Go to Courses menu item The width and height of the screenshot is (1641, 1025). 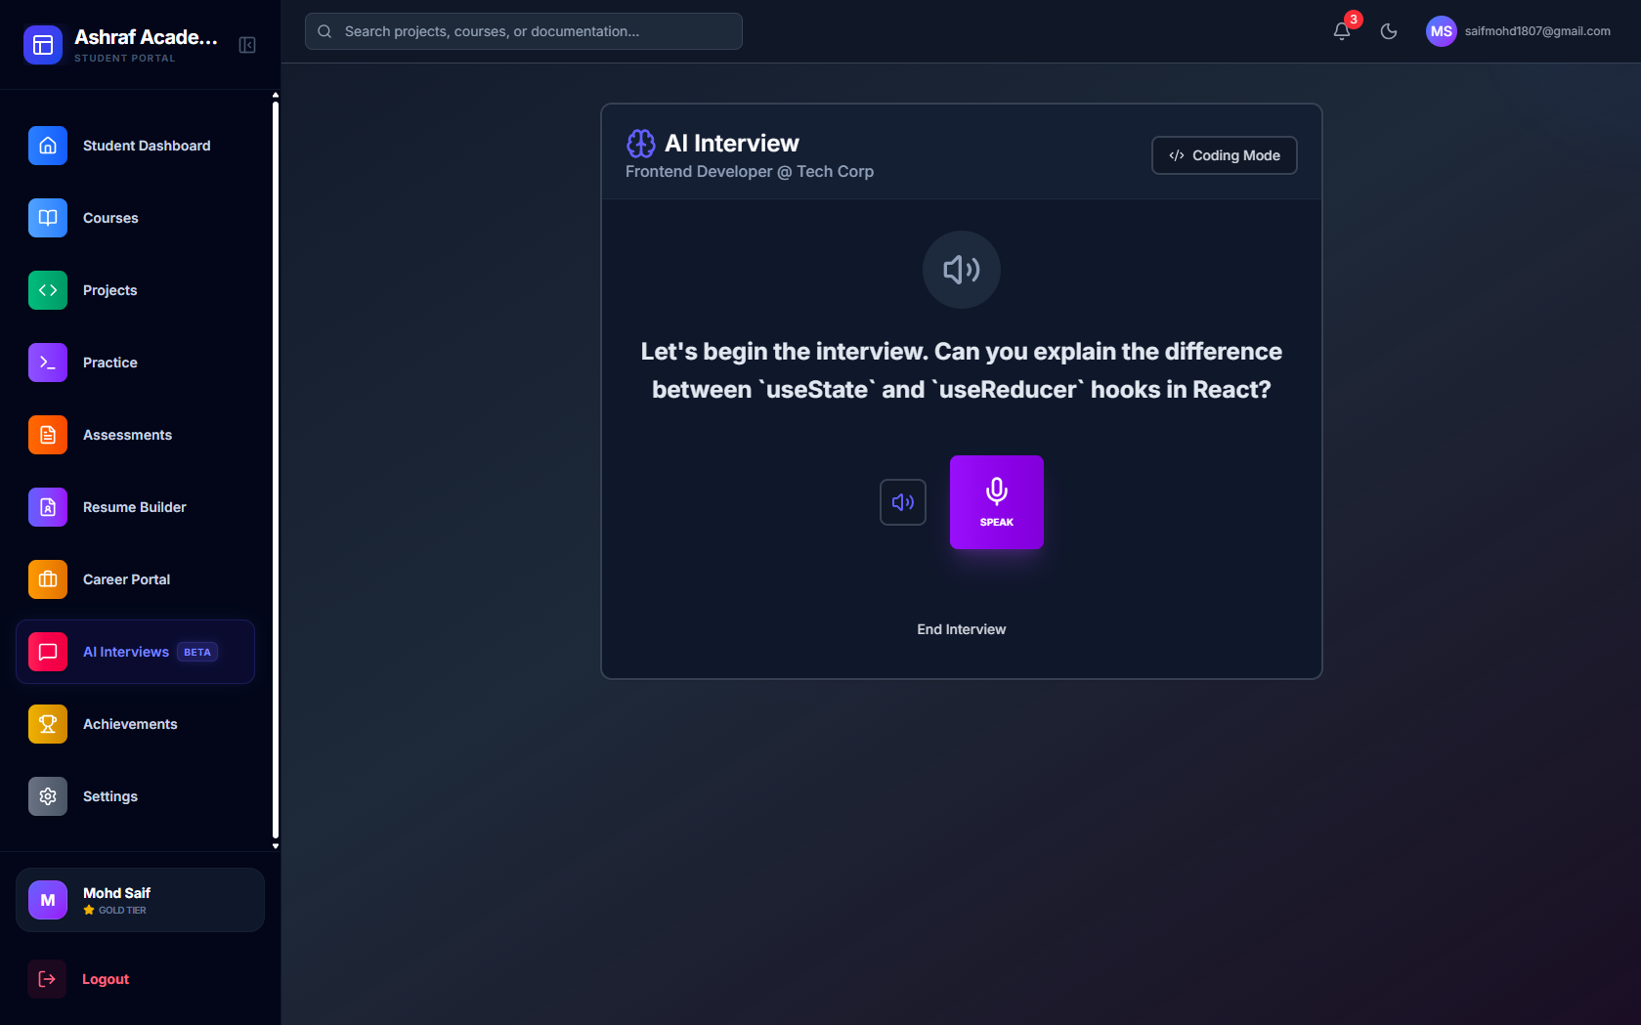point(136,218)
